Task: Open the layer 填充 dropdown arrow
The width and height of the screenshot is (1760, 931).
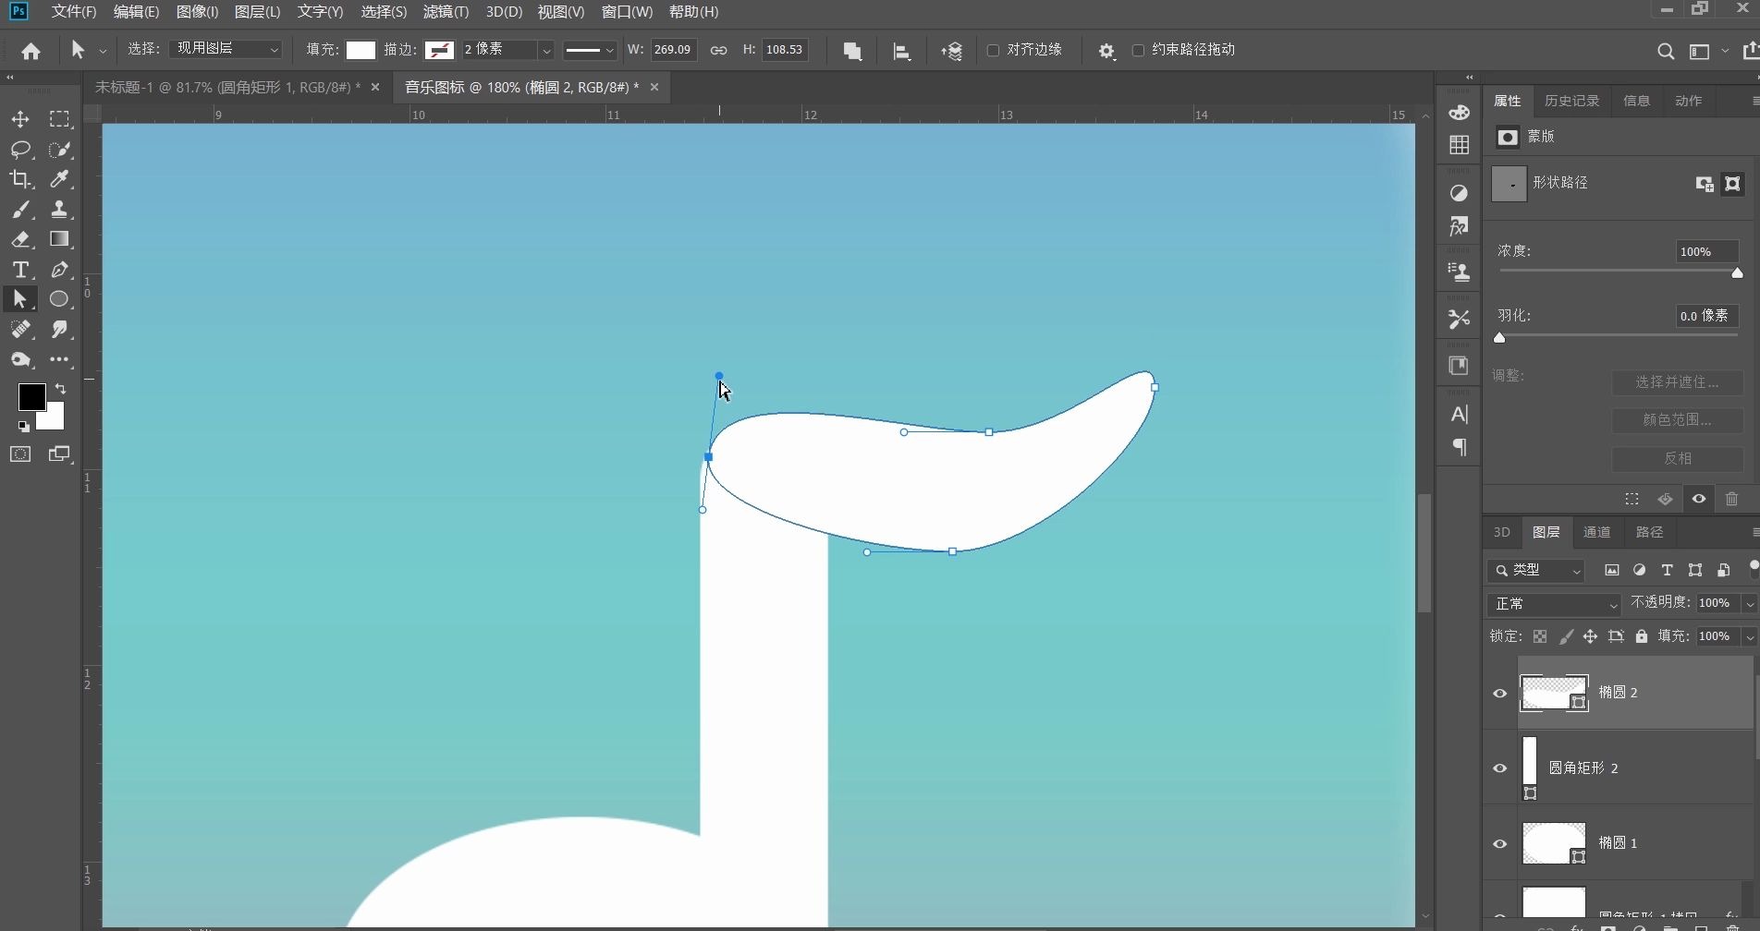Action: [x=1749, y=636]
